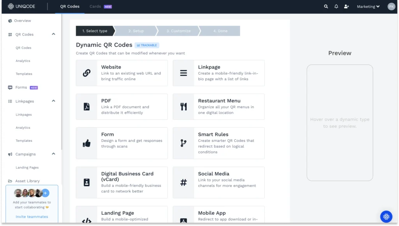399x226 pixels.
Task: Pick the Form QR code type title
Action: tap(108, 134)
